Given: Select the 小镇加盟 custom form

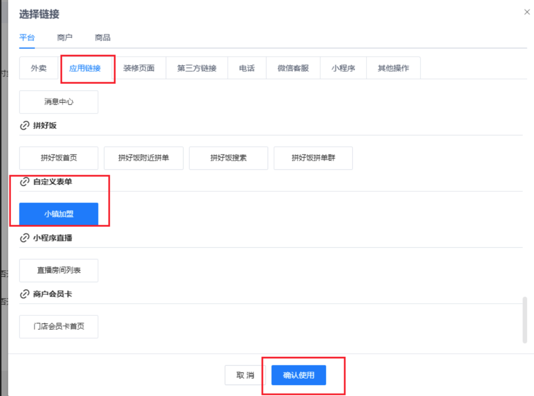Looking at the screenshot, I should [x=58, y=214].
